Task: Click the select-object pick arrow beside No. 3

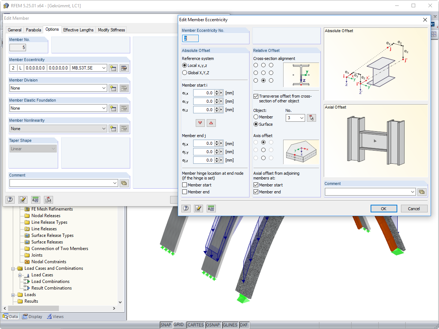Action: coord(311,118)
